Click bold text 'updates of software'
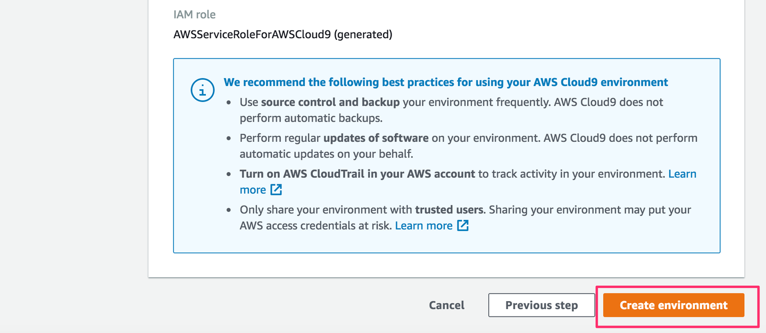 click(376, 138)
